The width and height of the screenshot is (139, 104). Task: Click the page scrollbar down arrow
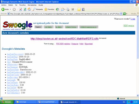(138, 95)
